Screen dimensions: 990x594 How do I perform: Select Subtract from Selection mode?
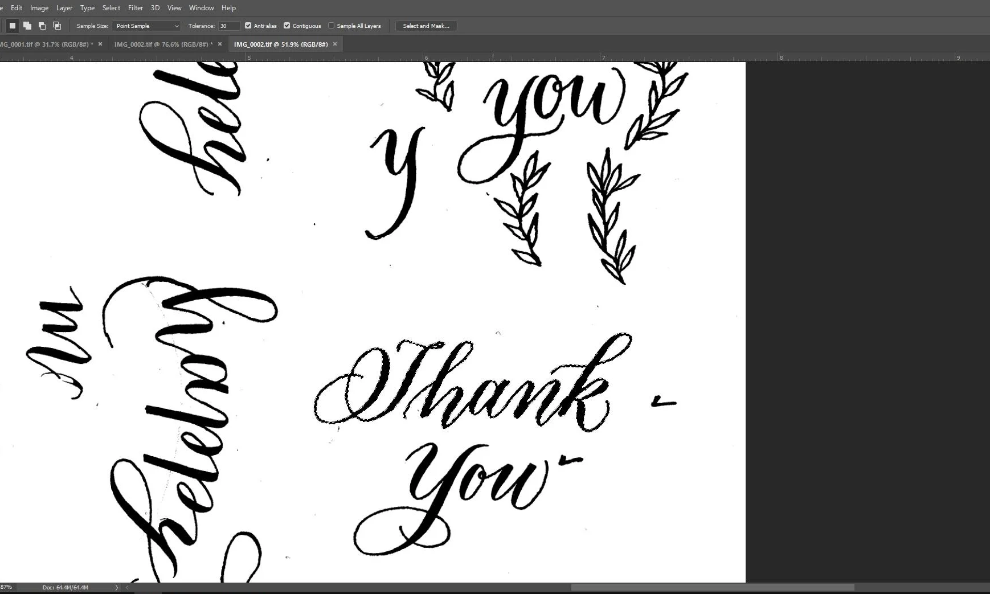tap(42, 26)
